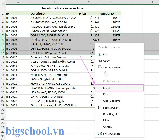Click price cell $825
Image resolution: width=159 pixels, height=140 pixels.
[89, 40]
